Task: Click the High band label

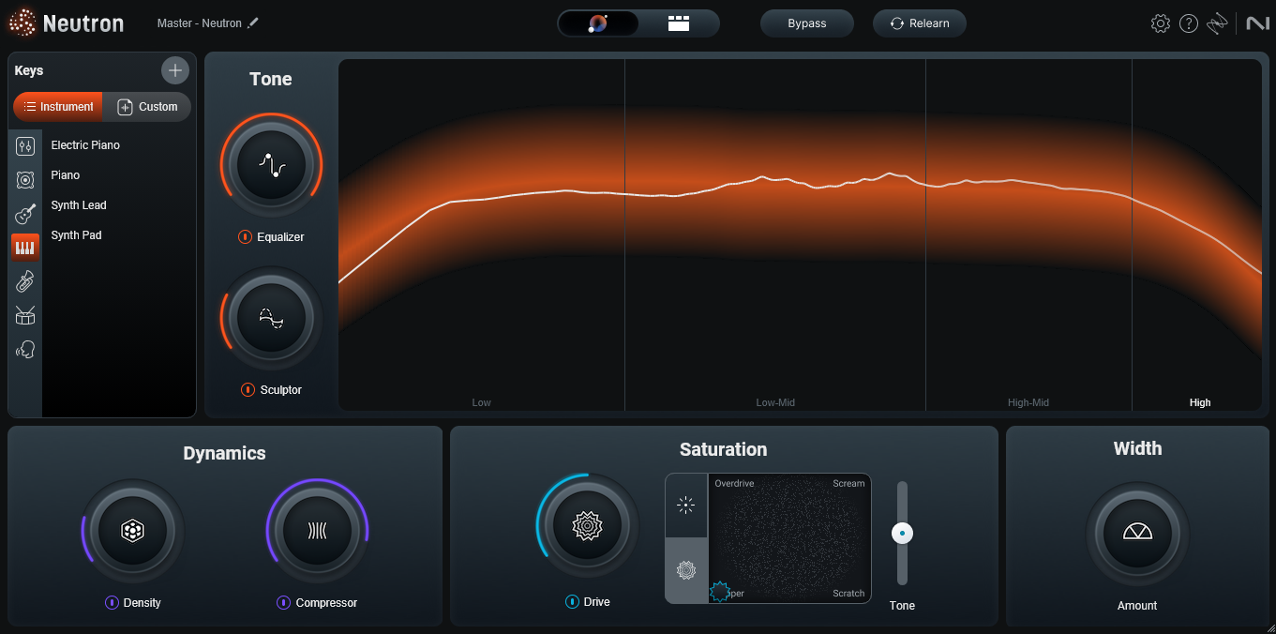Action: pyautogui.click(x=1200, y=402)
